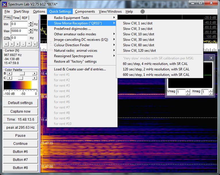
Task: Select Load & Create user-def'd entries
Action: [82, 69]
